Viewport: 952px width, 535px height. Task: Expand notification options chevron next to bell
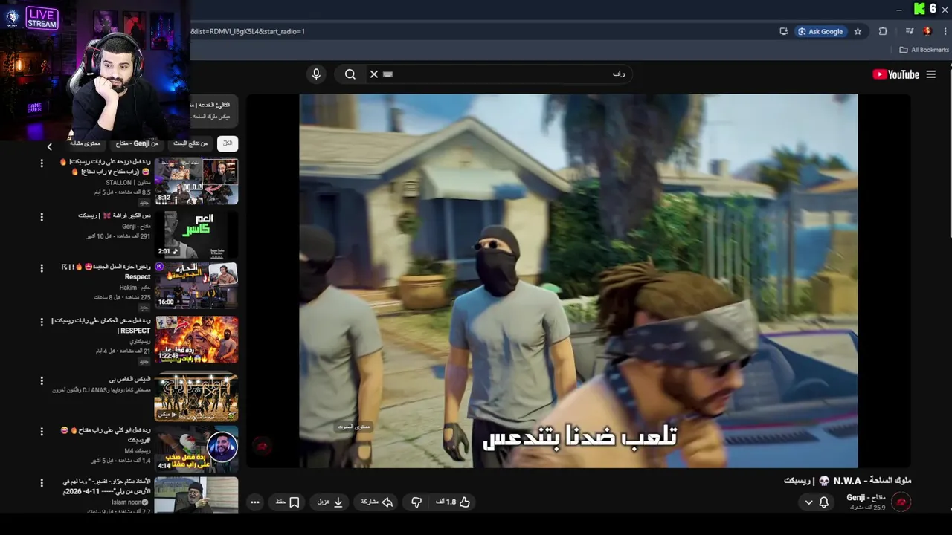(808, 502)
